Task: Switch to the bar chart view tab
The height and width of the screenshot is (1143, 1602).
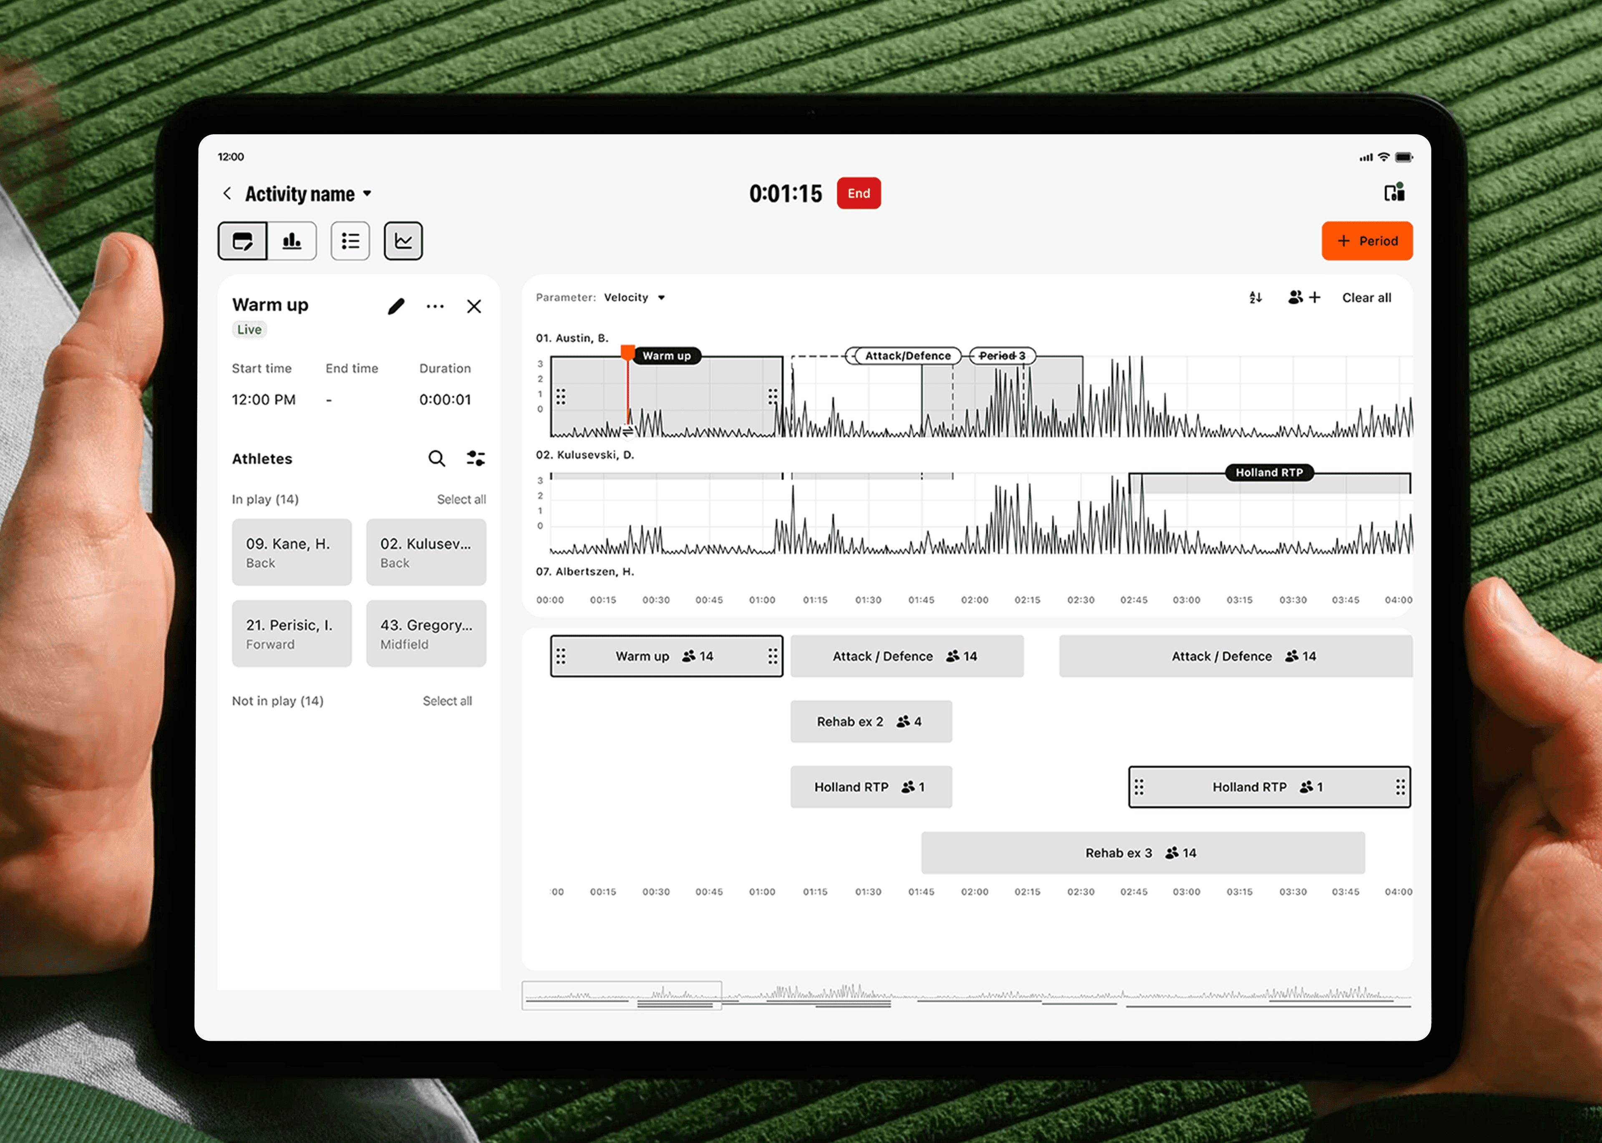Action: tap(292, 242)
